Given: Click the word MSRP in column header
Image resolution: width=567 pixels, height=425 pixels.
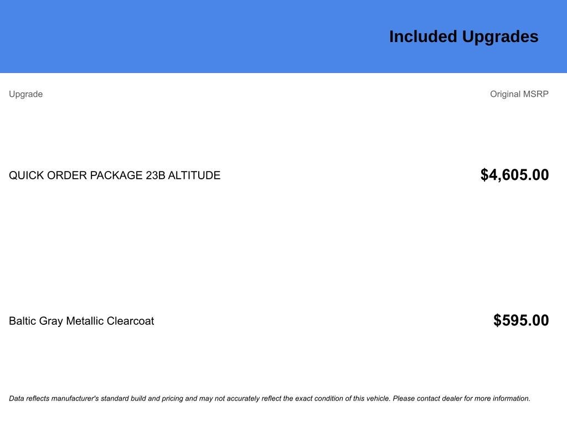Looking at the screenshot, I should (x=536, y=94).
